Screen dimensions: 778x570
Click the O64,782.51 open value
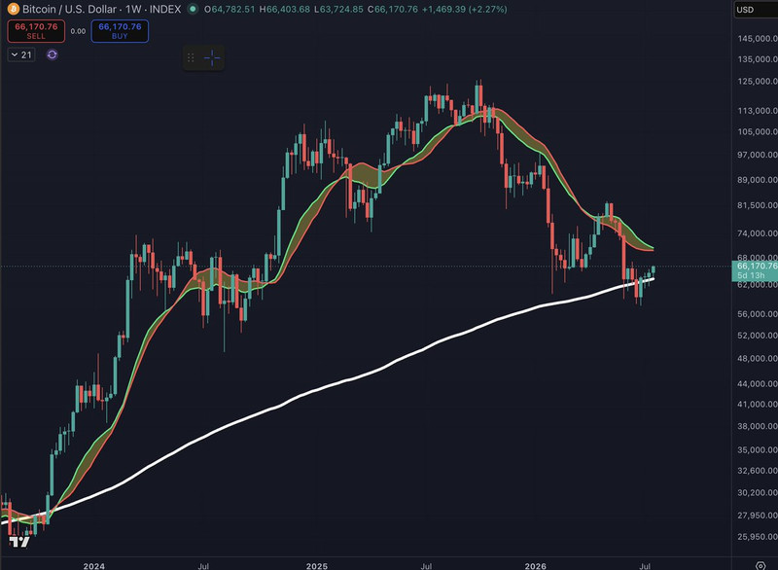pos(230,9)
